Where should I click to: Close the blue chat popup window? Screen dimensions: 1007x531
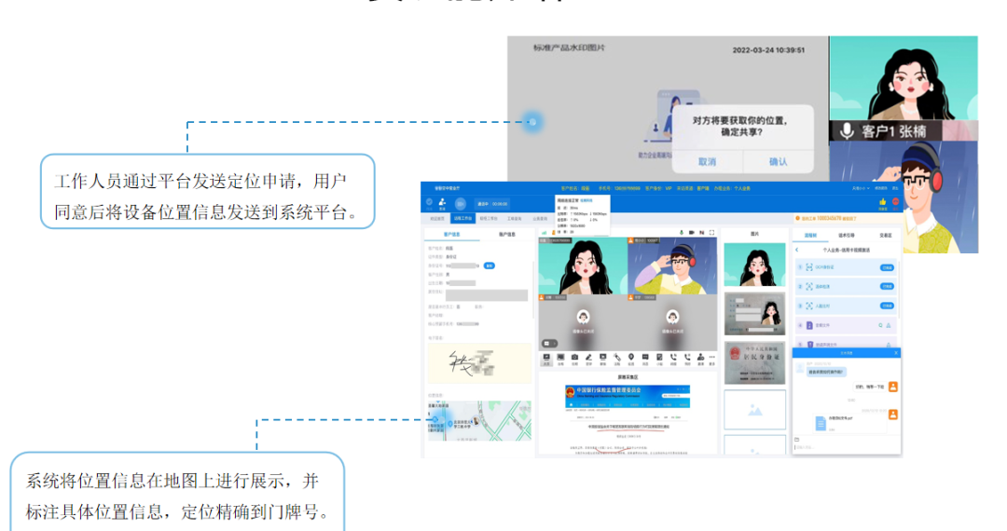point(896,353)
